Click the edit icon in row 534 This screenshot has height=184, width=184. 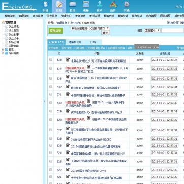[x=89, y=67]
